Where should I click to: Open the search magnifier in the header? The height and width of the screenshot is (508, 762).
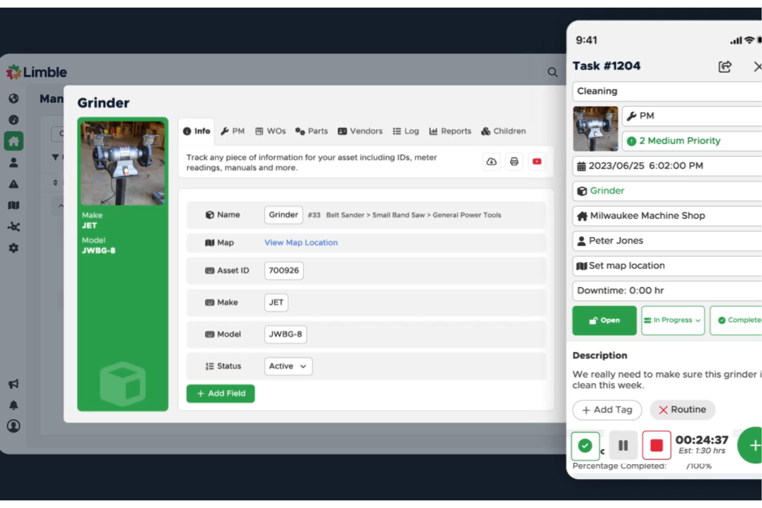(552, 72)
